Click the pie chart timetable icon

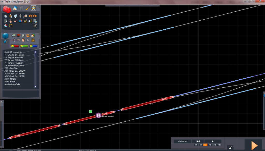point(6,26)
